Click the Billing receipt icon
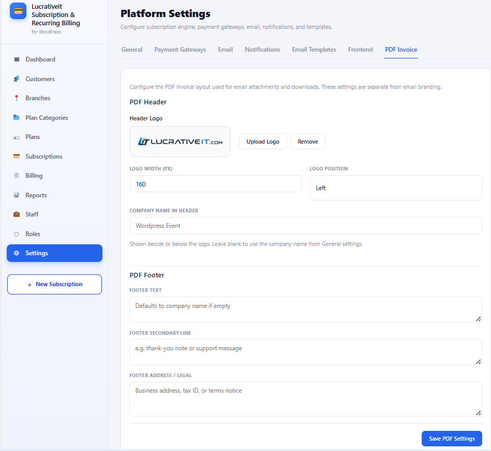 point(17,176)
